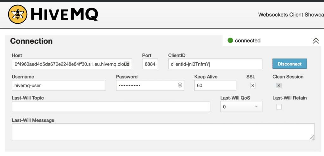The width and height of the screenshot is (324, 156).
Task: Click the Keep Alive field showing 60
Action: point(215,85)
